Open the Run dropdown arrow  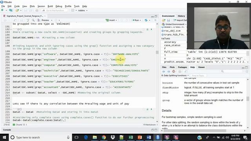pos(140,20)
